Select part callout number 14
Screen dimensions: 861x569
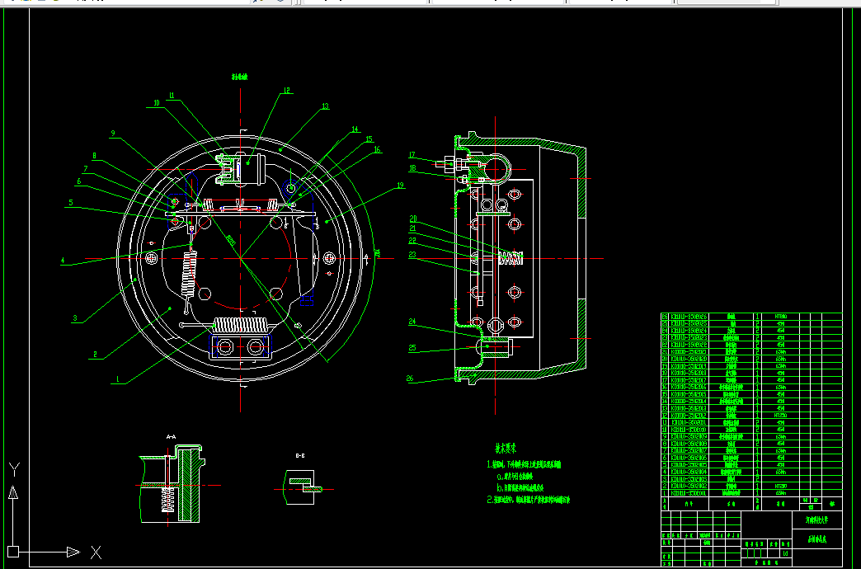click(x=355, y=129)
